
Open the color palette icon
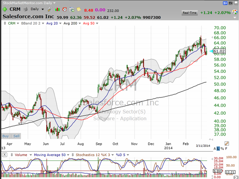click(235, 12)
